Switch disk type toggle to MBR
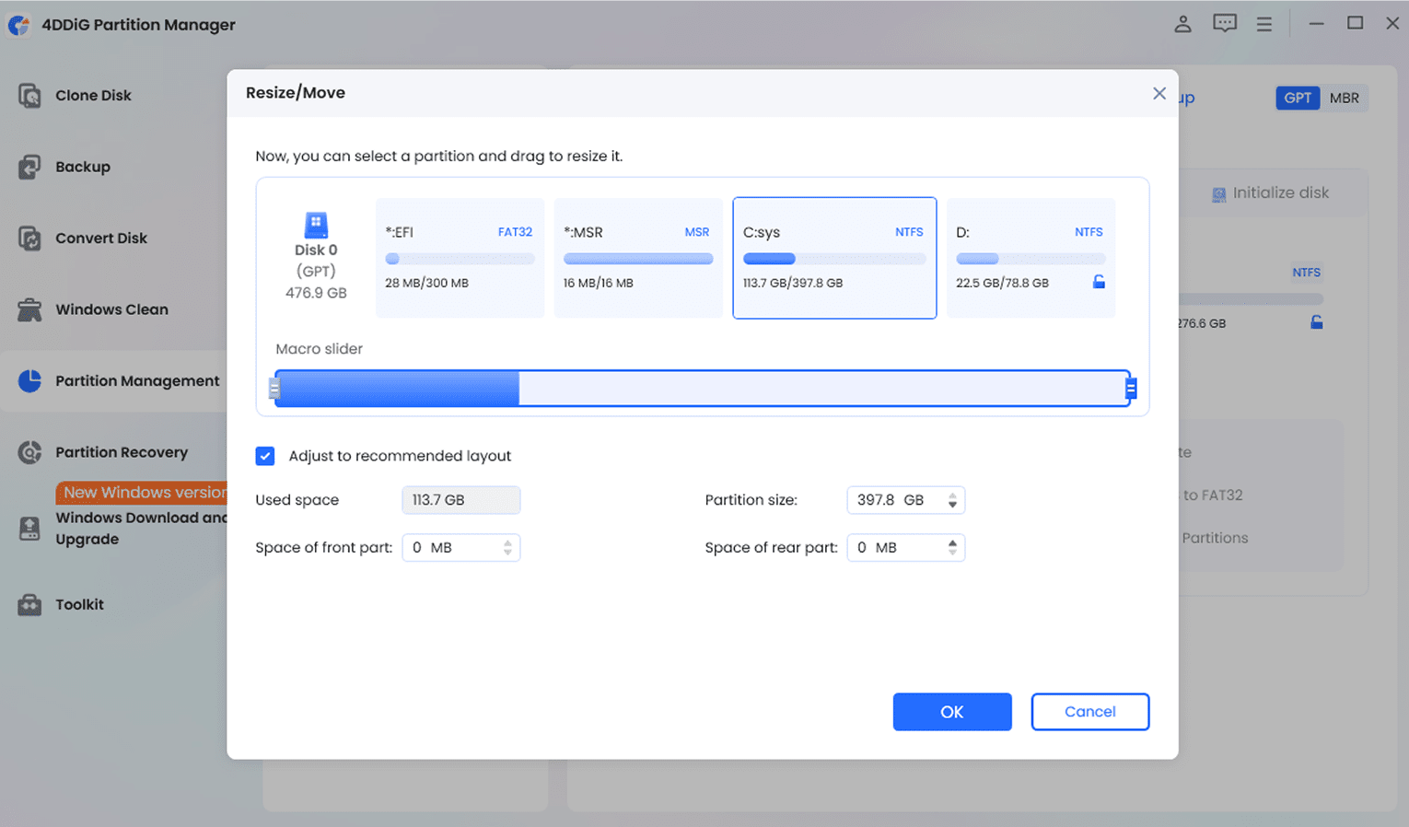Image resolution: width=1409 pixels, height=827 pixels. [1344, 98]
